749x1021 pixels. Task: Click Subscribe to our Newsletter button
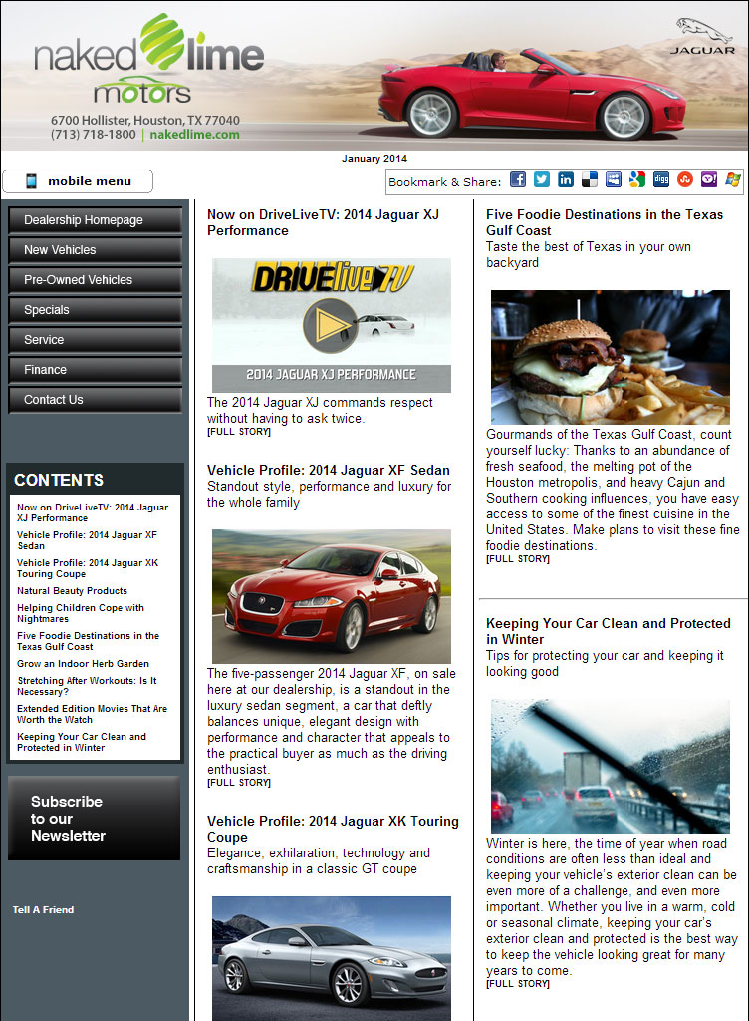95,818
